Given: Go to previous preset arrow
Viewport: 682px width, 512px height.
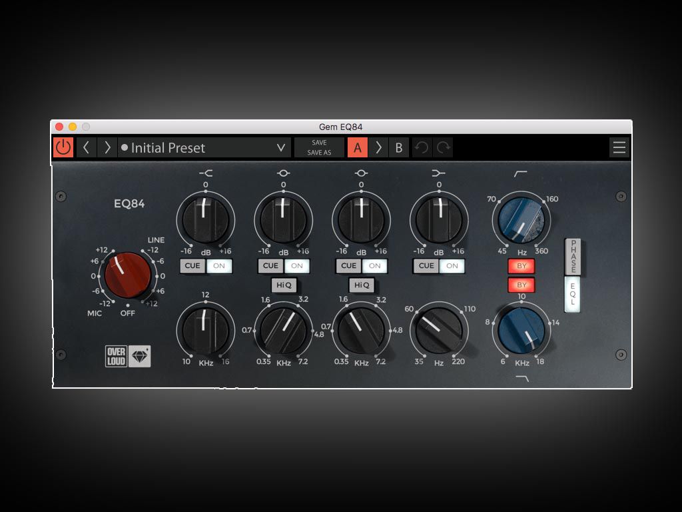Looking at the screenshot, I should [86, 147].
